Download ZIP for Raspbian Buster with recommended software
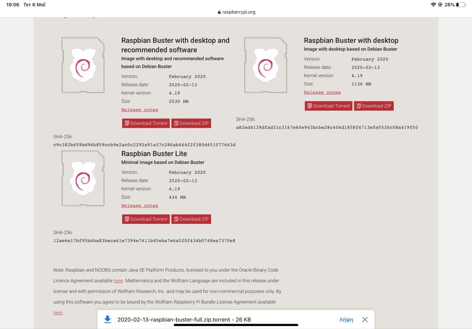 (x=191, y=123)
